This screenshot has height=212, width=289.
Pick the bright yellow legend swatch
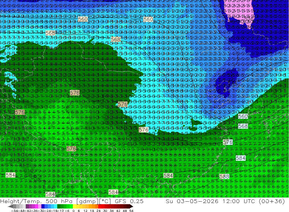coord(74,207)
